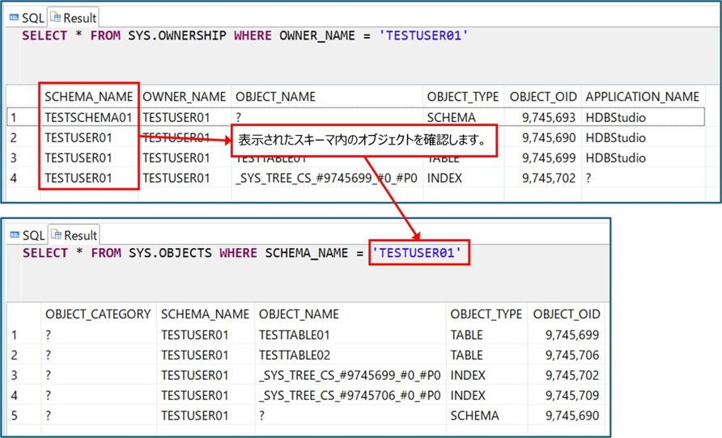Viewport: 722px width, 438px height.
Task: Click the SQL tab icon above the SYS.OWNERSHIP query
Action: (15, 17)
